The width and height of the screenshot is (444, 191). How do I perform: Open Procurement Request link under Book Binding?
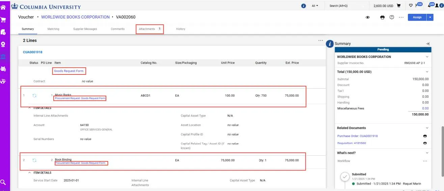tap(80, 163)
